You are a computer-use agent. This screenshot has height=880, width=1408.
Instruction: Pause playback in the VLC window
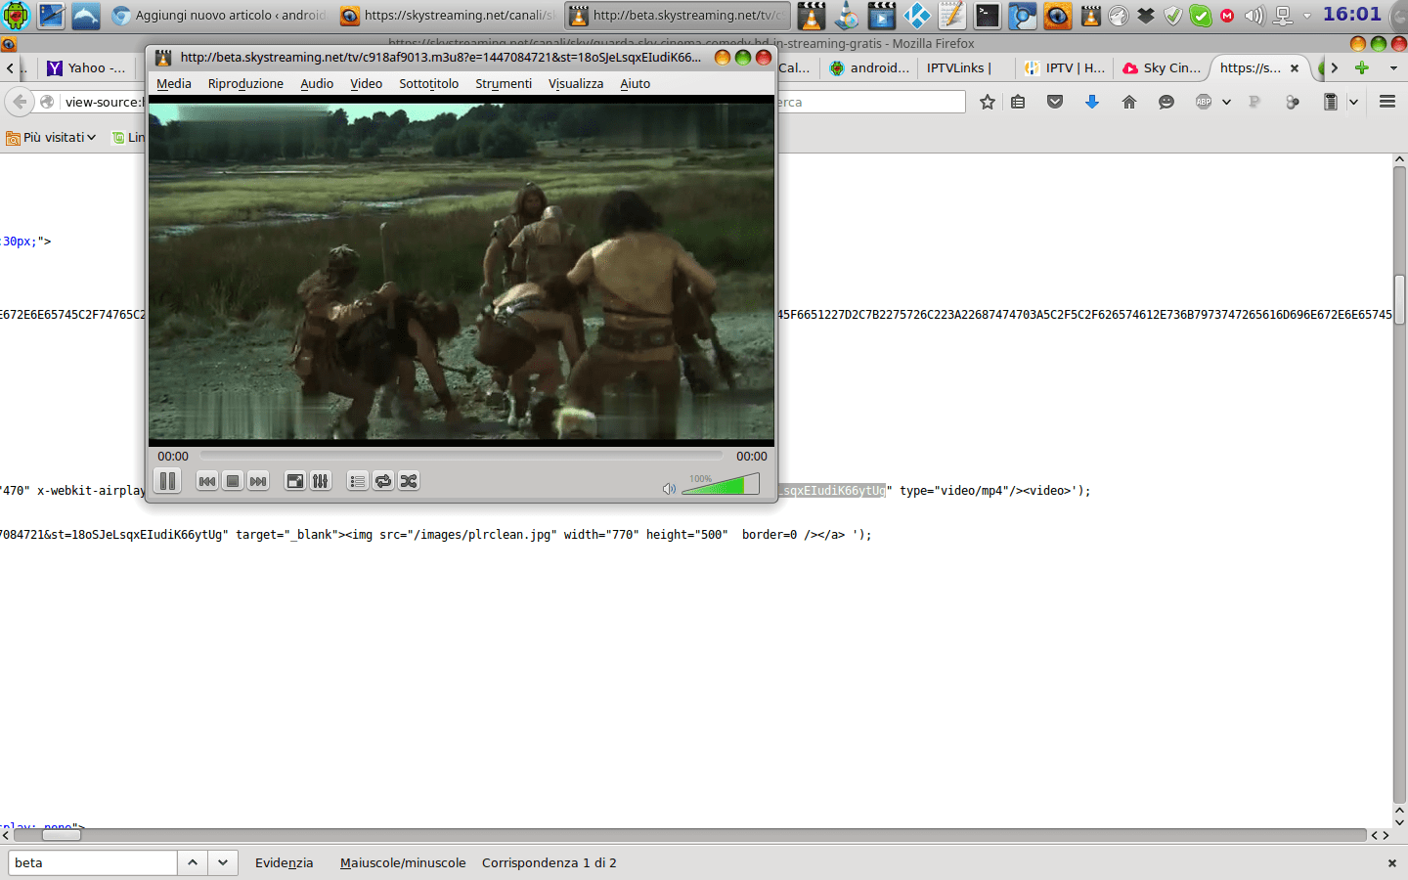(x=168, y=481)
